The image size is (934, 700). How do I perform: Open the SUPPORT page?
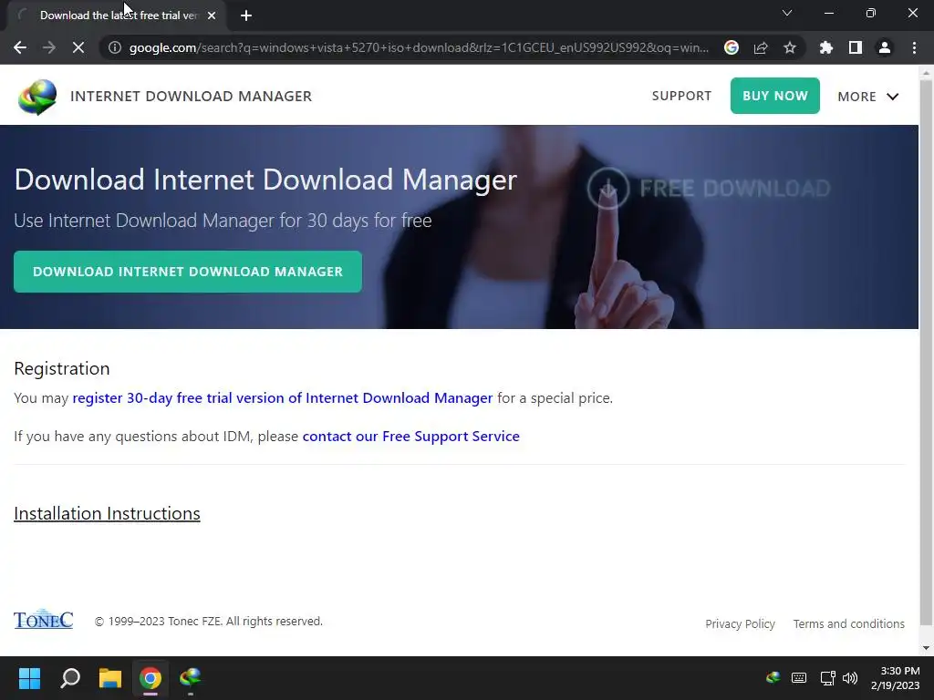click(x=681, y=96)
